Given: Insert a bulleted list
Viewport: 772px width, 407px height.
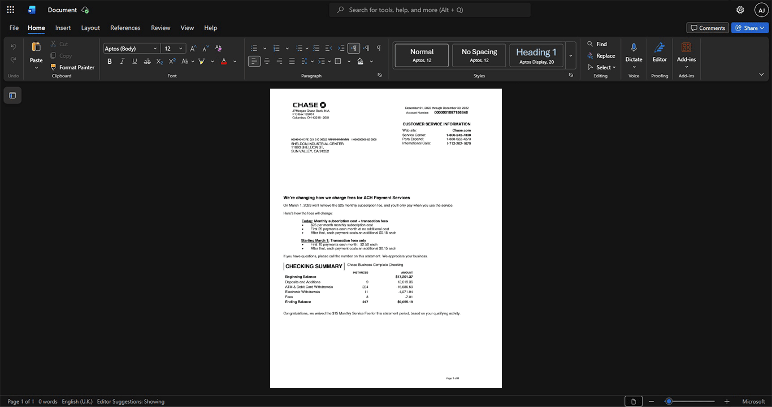Looking at the screenshot, I should pos(254,48).
